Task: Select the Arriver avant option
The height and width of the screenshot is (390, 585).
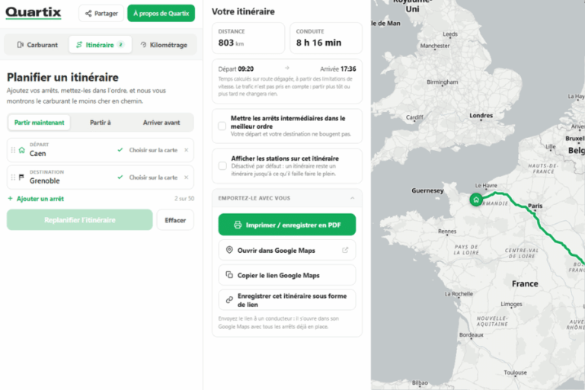Action: (161, 123)
